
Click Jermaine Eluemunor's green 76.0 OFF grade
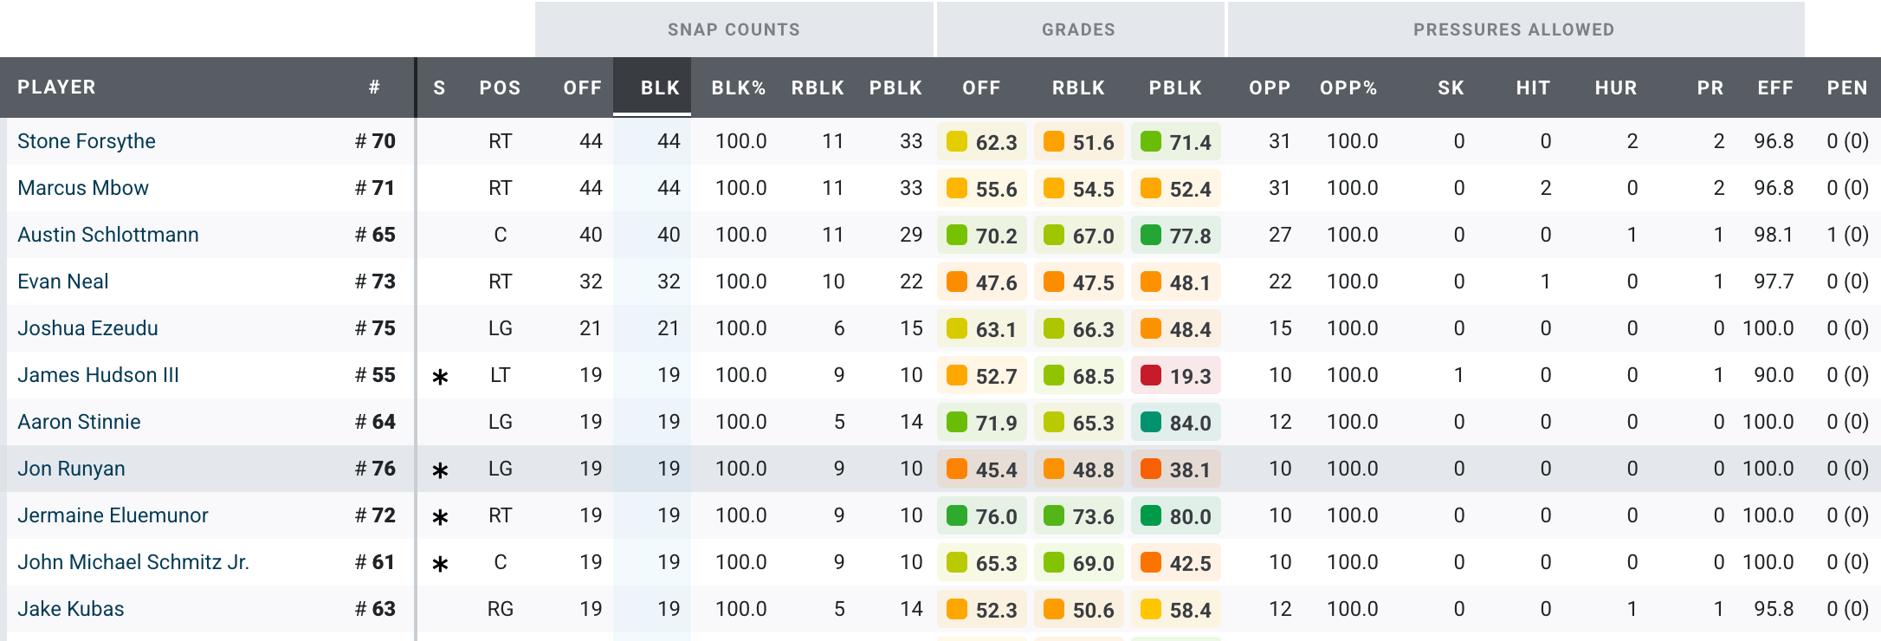tap(981, 516)
